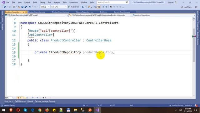Image resolution: width=200 pixels, height=113 pixels.
Task: Click the browser Refresh icon in toolbar
Action: pos(82,7)
